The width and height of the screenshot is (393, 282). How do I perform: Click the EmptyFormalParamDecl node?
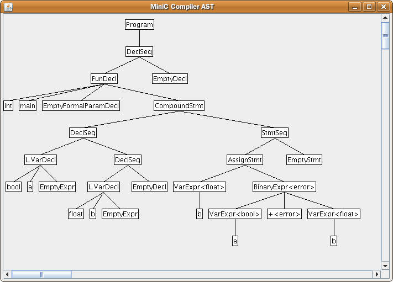tap(81, 106)
